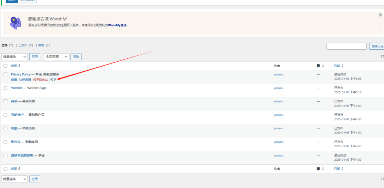384x188 pixels.
Task: Select the checkbox for the 购物车 page
Action: point(5,142)
